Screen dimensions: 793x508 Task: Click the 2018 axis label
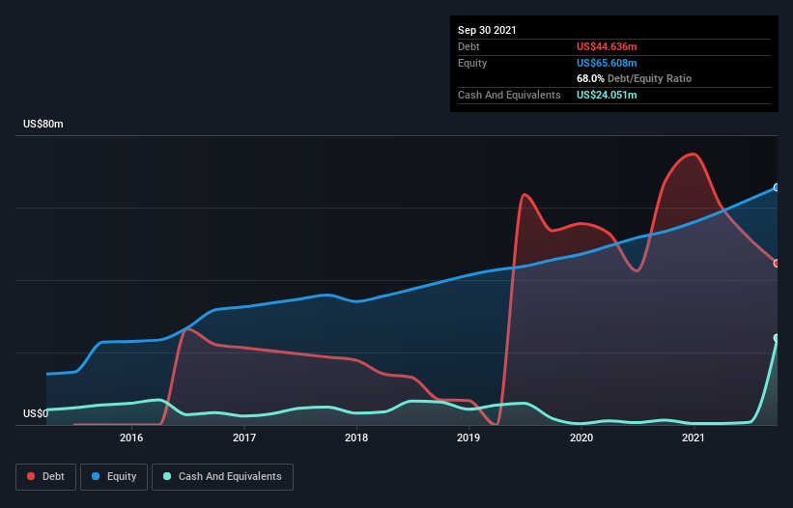coord(356,437)
